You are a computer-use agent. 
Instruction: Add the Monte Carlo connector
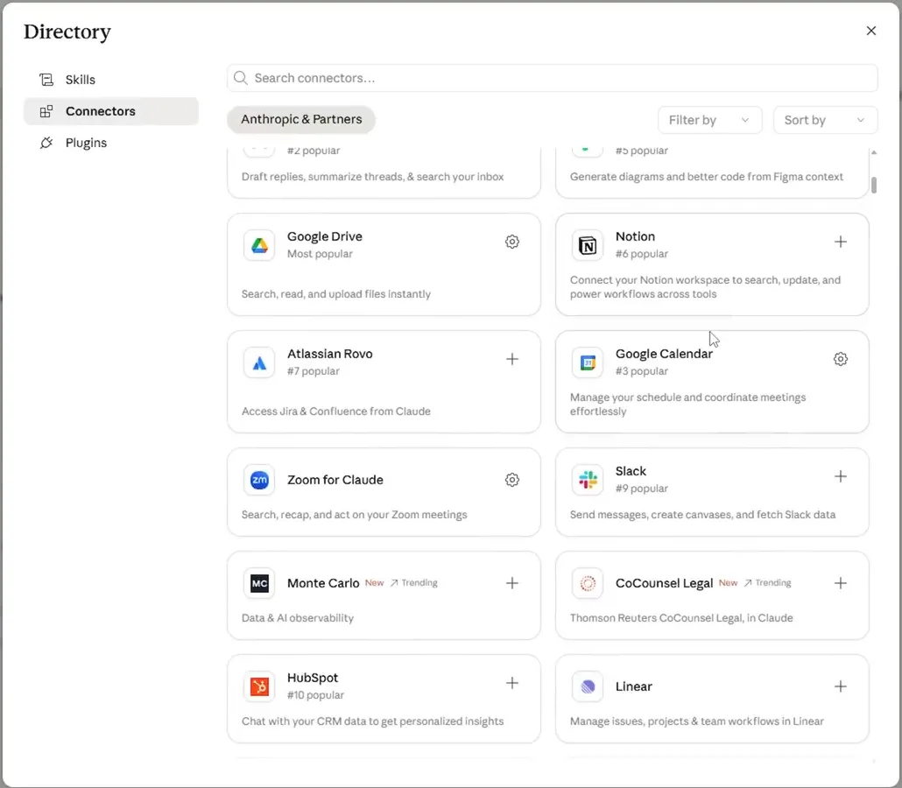coord(512,583)
